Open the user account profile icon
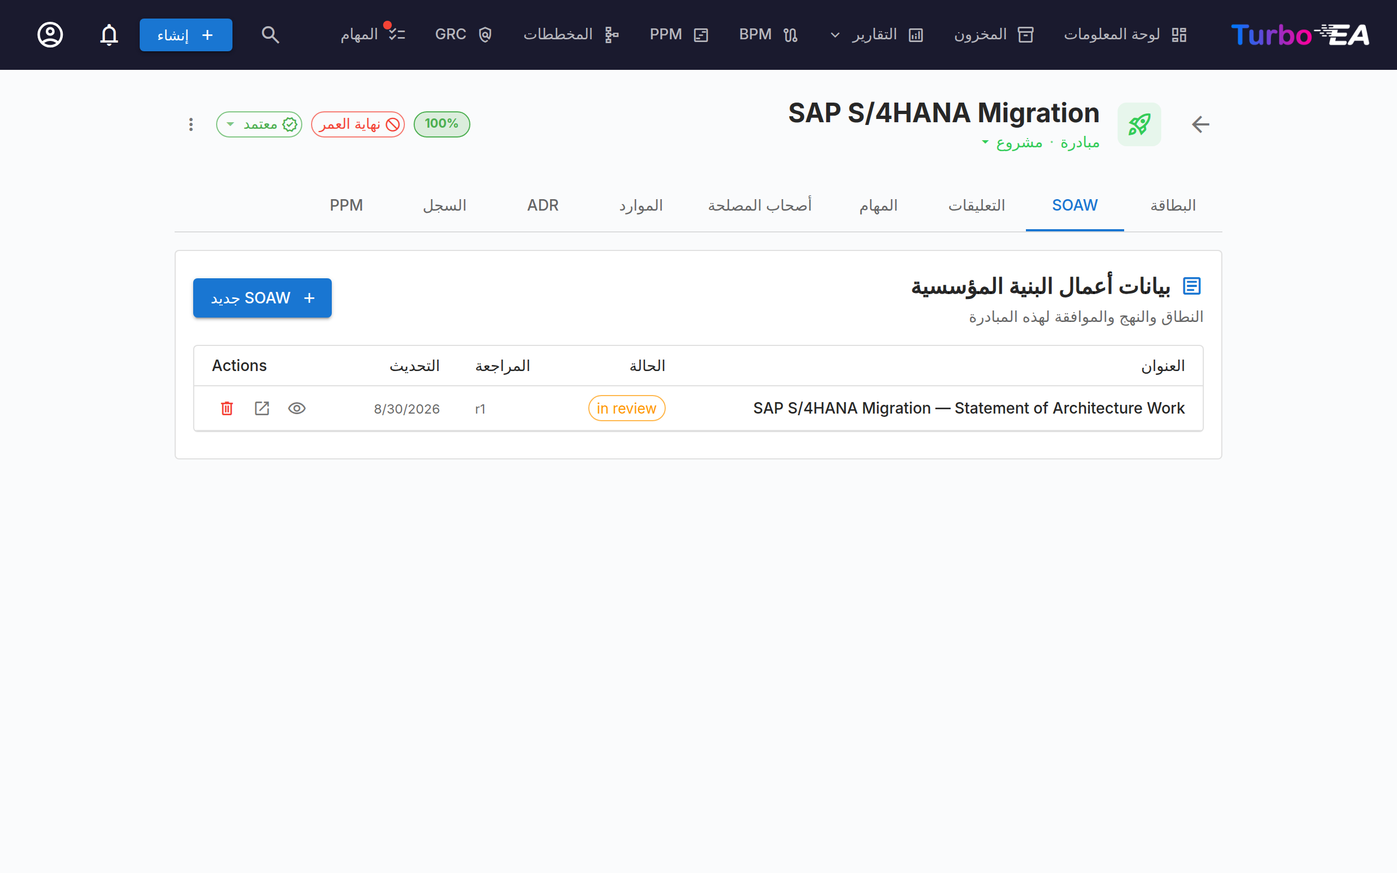This screenshot has height=873, width=1397. coord(50,34)
